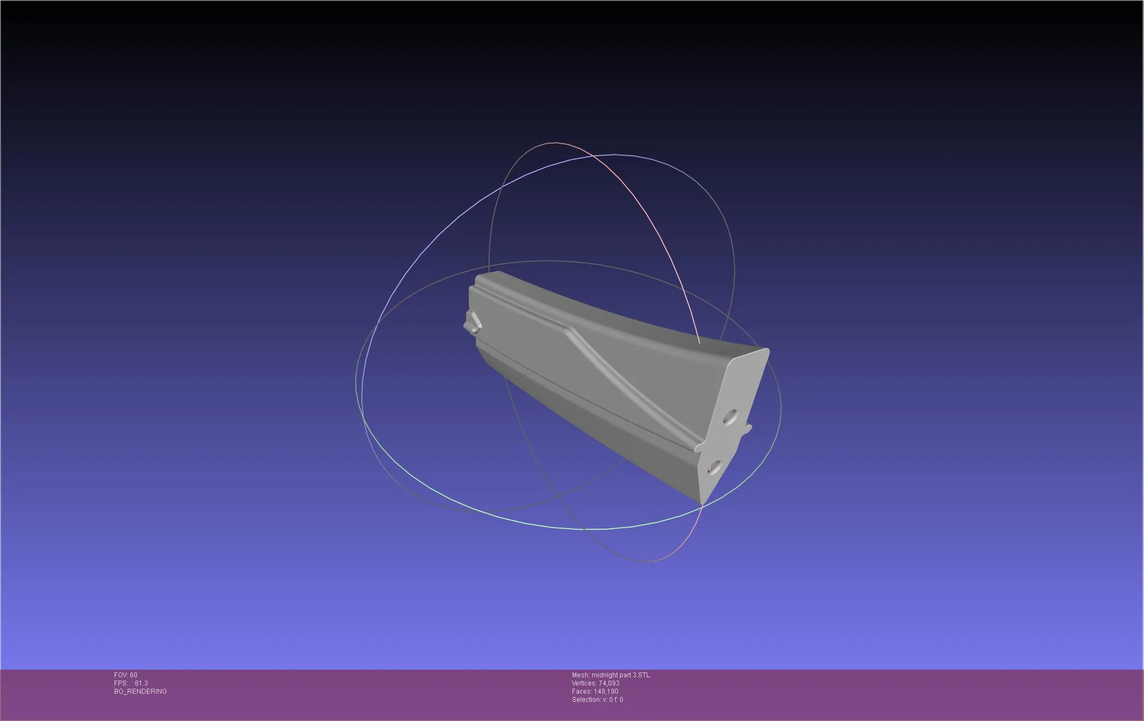Click the 'Vertices: 74,093' text

(595, 683)
